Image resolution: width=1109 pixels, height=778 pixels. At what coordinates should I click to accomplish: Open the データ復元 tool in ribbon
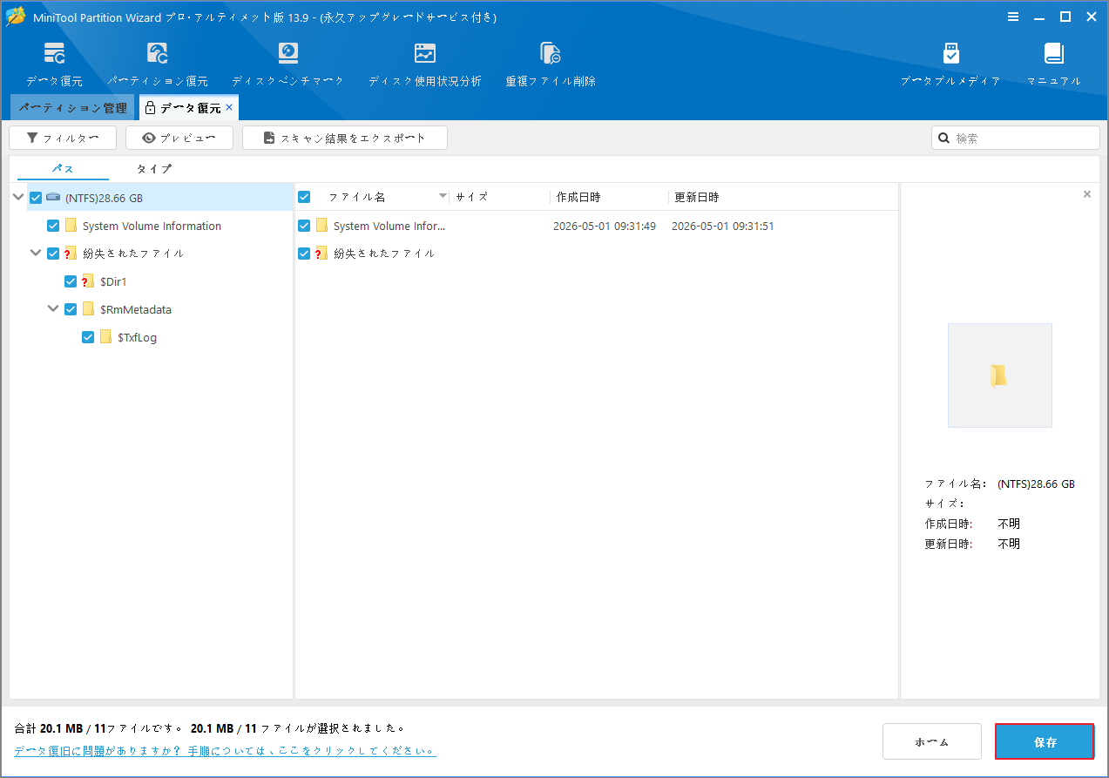coord(54,64)
